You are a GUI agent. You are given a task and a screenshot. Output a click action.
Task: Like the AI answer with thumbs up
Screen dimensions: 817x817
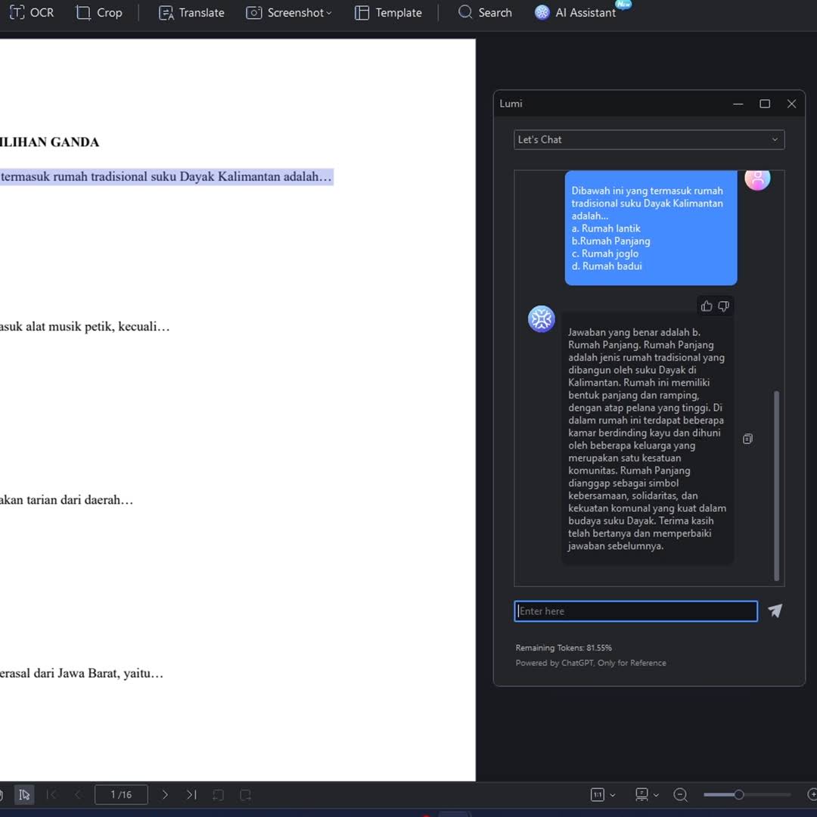[x=707, y=306]
